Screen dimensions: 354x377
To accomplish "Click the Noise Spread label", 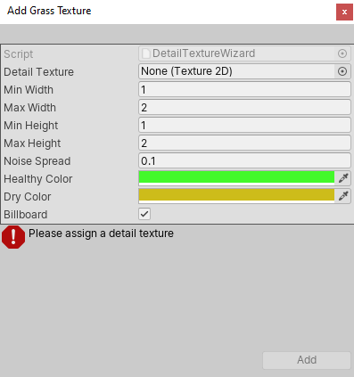I will 37,161.
